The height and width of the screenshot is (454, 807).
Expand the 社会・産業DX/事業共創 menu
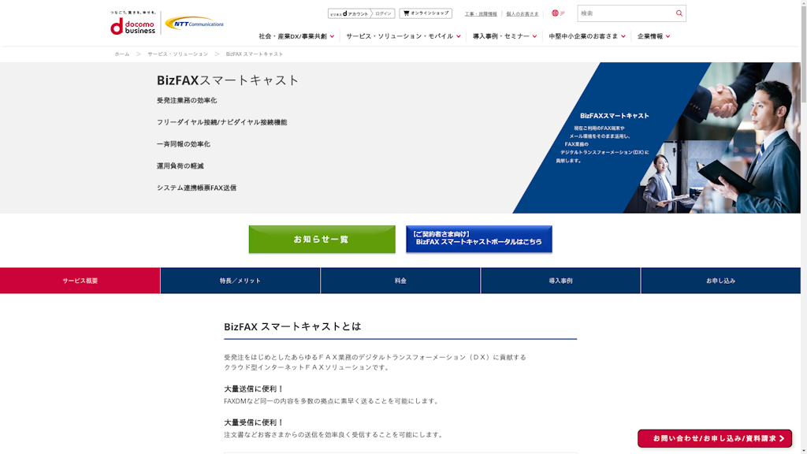tap(296, 36)
